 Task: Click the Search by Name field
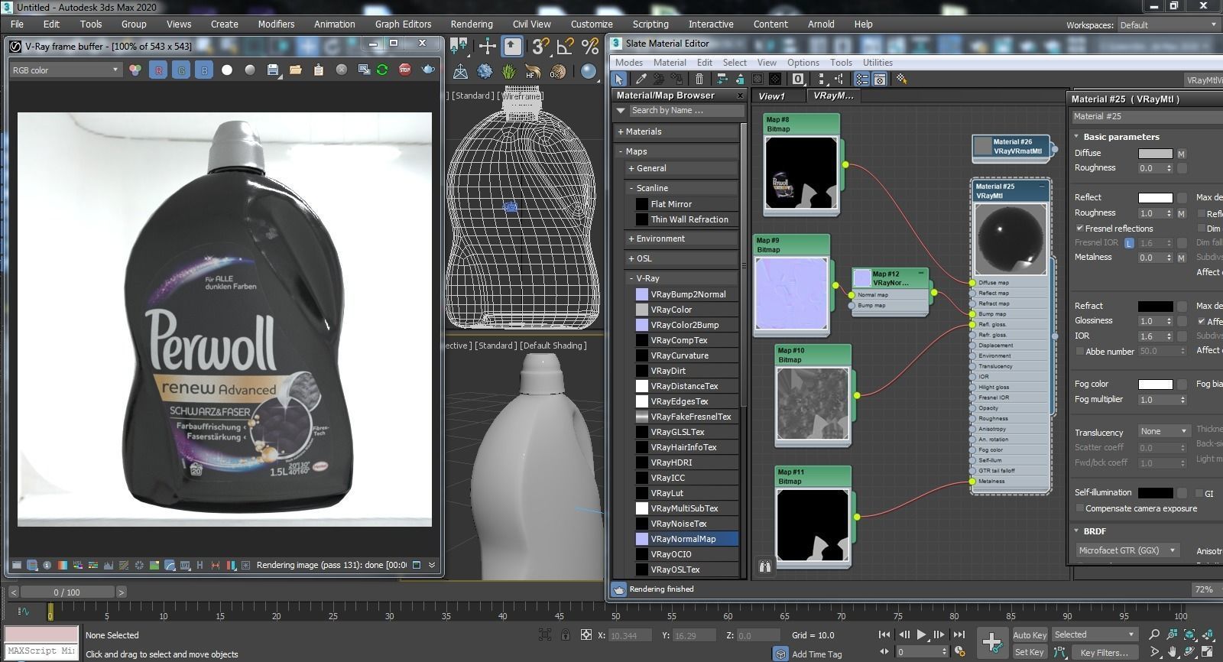[686, 111]
